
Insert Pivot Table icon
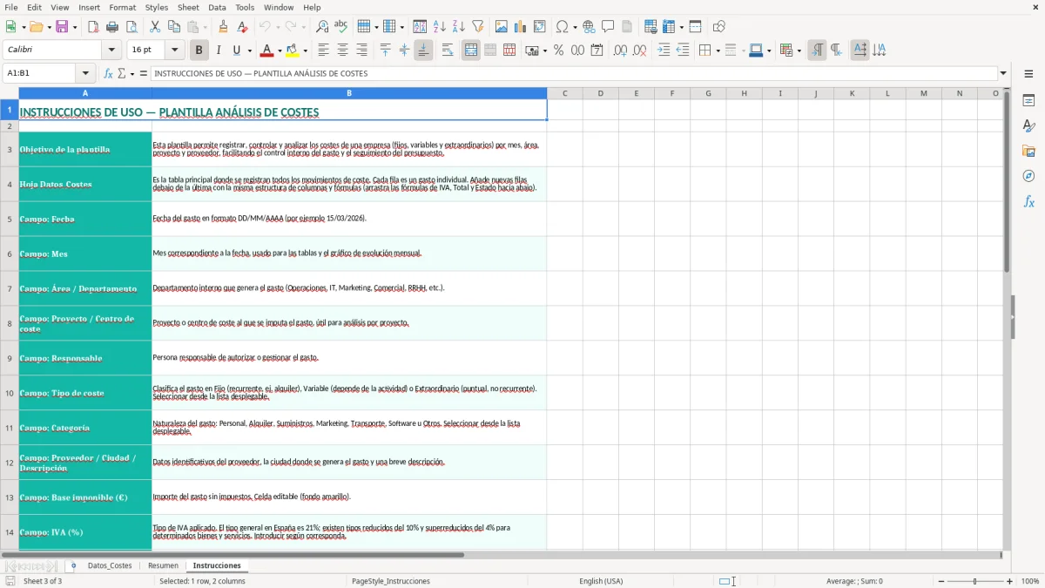click(x=540, y=27)
